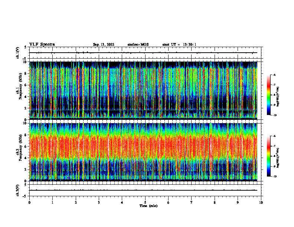Click the ch.2 spectrogram plot area
This screenshot has width=294, height=227.
(143, 152)
